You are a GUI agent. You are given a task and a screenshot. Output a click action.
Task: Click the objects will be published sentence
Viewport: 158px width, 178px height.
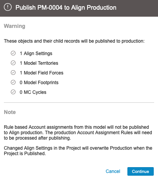pos(74,41)
